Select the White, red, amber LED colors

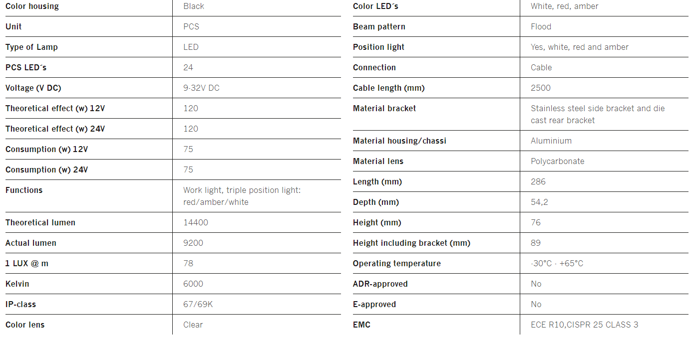565,6
